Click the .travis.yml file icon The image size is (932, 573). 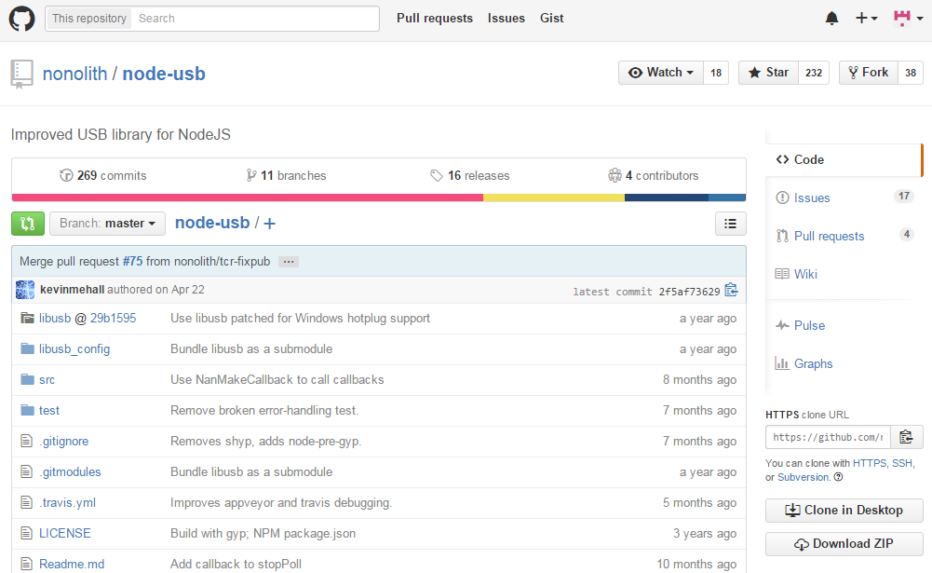(x=26, y=502)
